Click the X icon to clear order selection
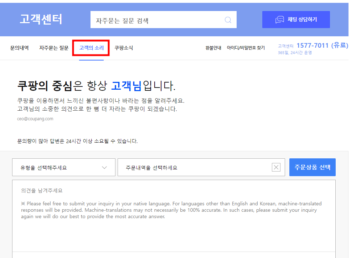 [276, 167]
